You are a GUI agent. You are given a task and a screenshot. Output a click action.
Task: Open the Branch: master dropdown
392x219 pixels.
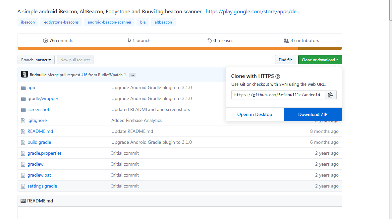36,60
